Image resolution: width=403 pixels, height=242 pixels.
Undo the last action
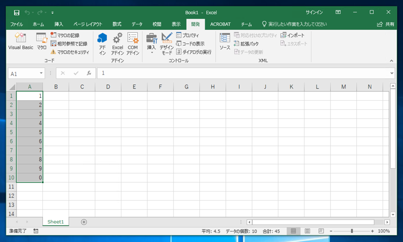[x=27, y=12]
